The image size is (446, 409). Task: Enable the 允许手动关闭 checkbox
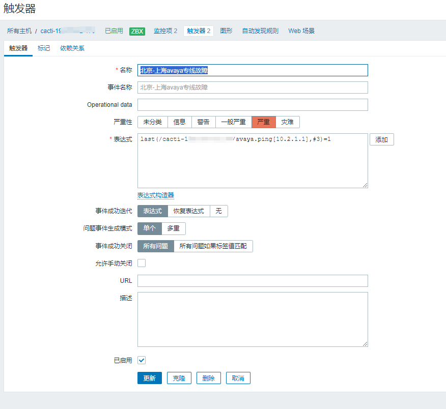(141, 262)
